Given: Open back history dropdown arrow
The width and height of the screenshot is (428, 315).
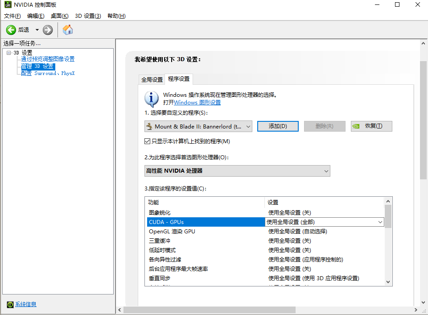Looking at the screenshot, I should click(37, 30).
